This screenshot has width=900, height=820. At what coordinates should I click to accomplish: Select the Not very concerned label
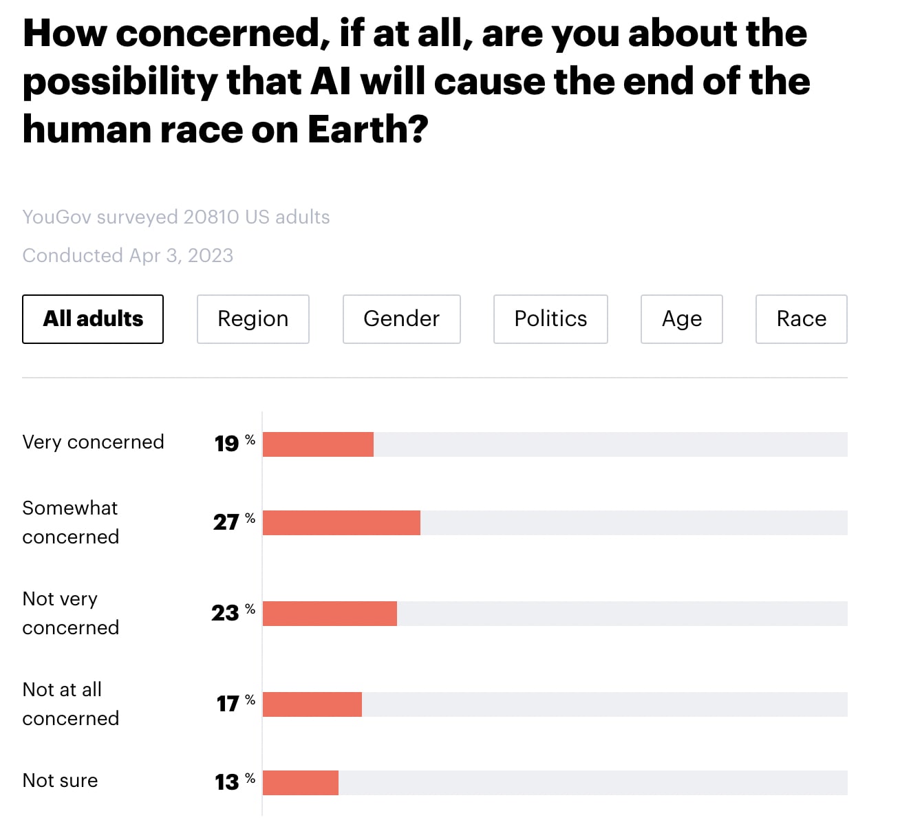71,613
